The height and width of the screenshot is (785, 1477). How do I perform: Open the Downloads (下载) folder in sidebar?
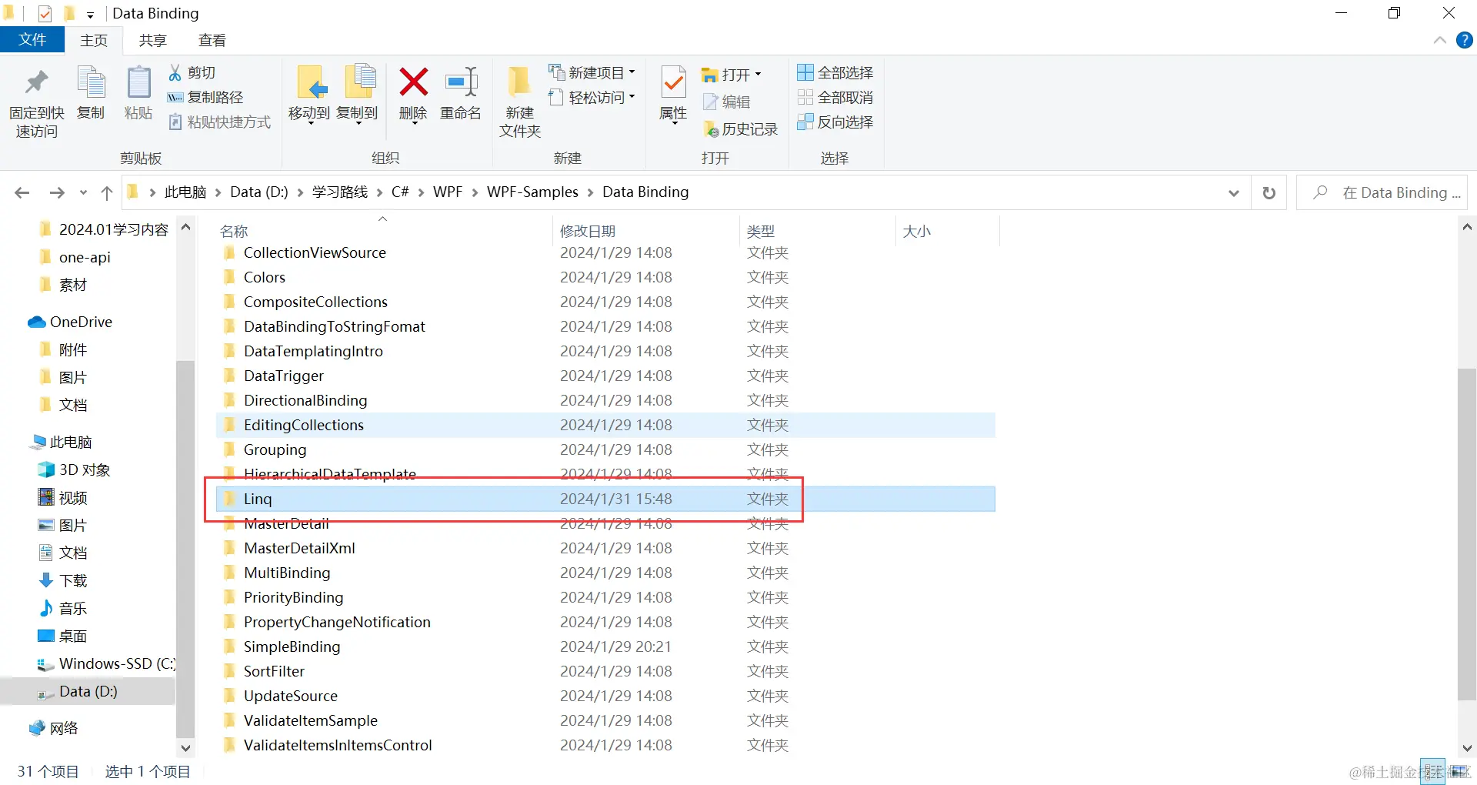pyautogui.click(x=73, y=580)
